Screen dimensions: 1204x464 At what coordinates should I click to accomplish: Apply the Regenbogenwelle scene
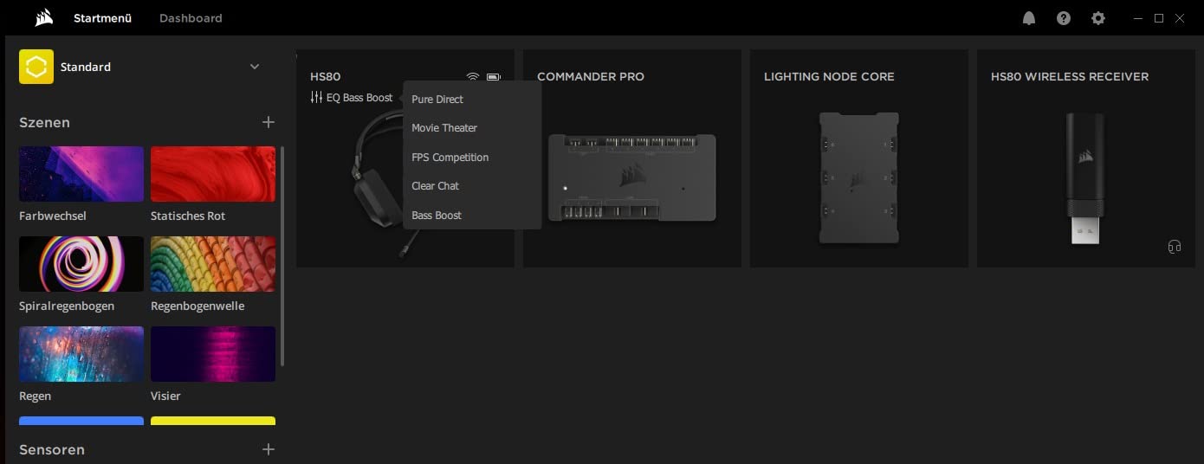tap(213, 264)
